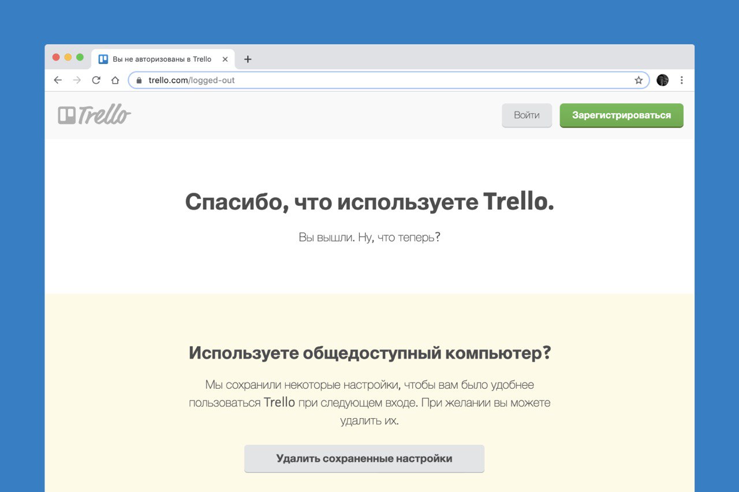
Task: Click the heading 'Используете общедоступный компьютер?'
Action: (369, 353)
